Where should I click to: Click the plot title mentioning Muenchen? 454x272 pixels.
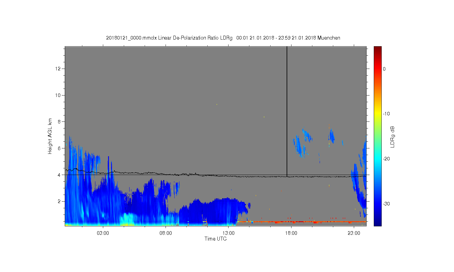(x=223, y=38)
